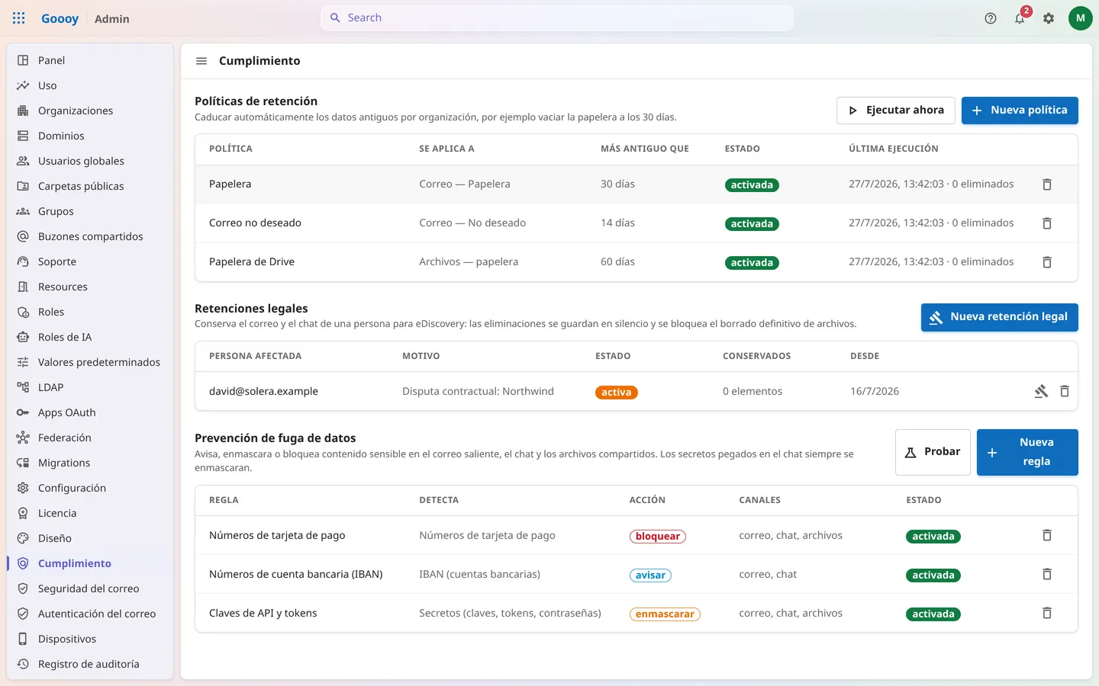Open Soporte section
This screenshot has height=686, width=1099.
(90, 261)
